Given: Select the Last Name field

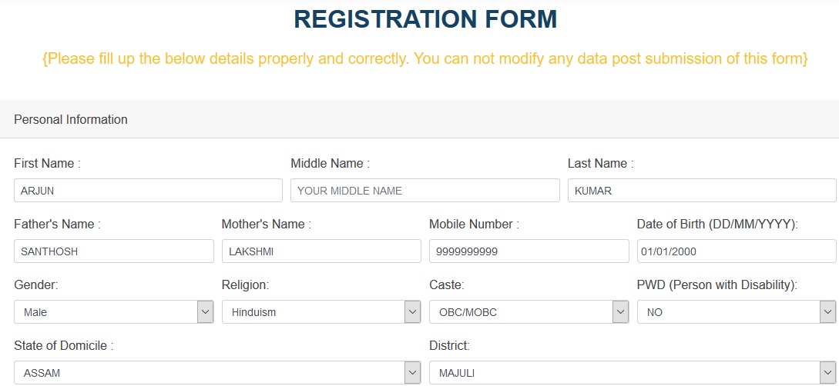Looking at the screenshot, I should [x=701, y=191].
